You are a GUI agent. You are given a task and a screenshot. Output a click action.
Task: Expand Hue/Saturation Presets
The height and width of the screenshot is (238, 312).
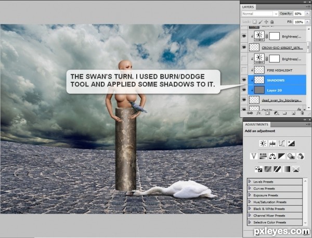(x=250, y=202)
